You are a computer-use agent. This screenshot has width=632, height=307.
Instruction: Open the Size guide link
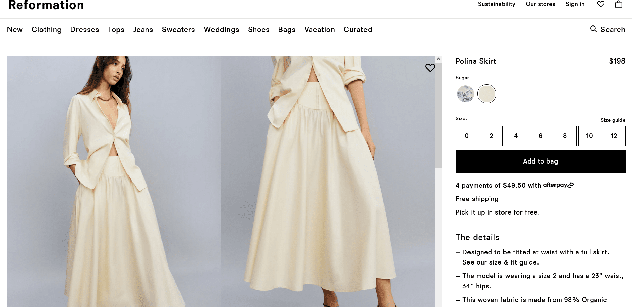click(x=613, y=120)
